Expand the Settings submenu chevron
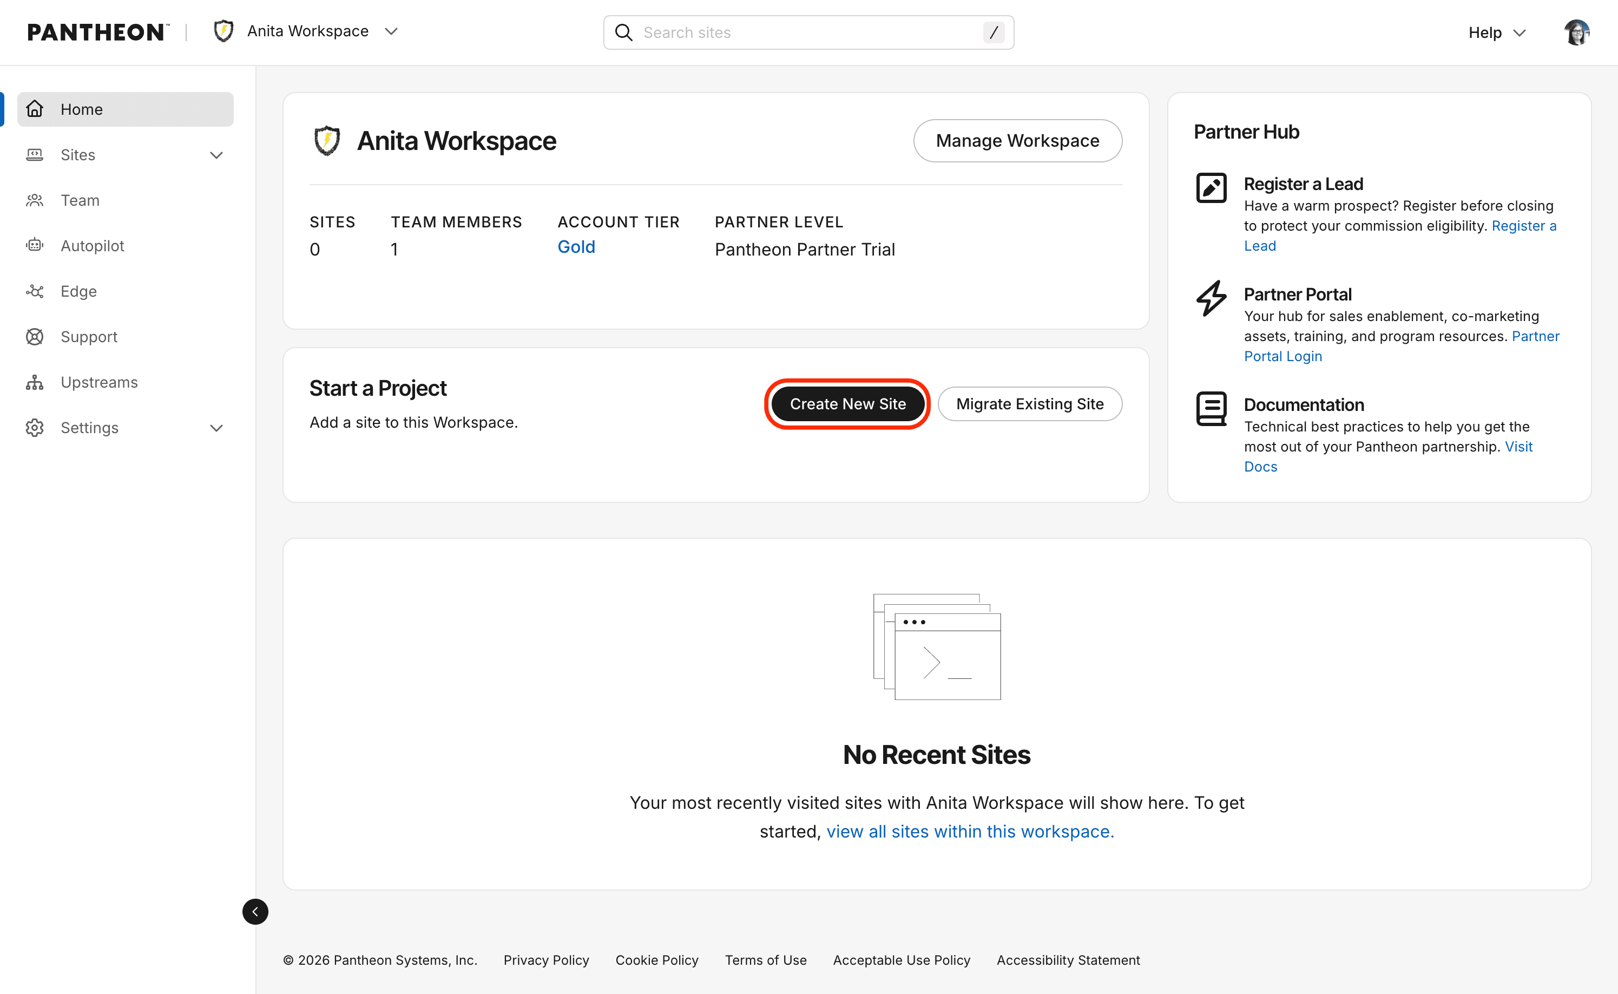1618x994 pixels. (216, 428)
